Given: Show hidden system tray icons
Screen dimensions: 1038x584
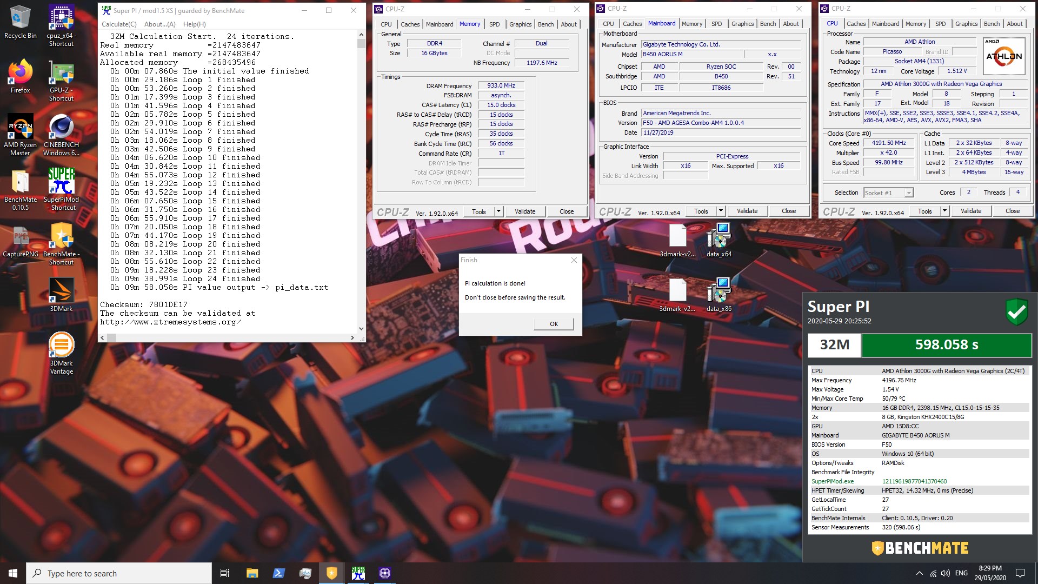Looking at the screenshot, I should (919, 573).
